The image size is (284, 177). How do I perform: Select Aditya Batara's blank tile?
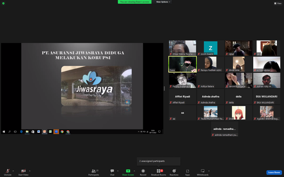[x=210, y=81]
